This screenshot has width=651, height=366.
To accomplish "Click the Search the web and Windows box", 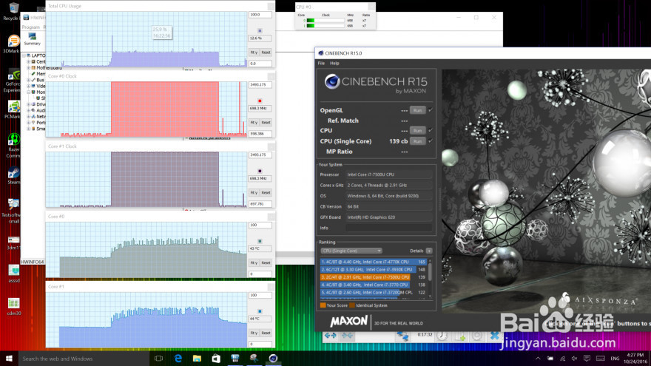I will [84, 359].
